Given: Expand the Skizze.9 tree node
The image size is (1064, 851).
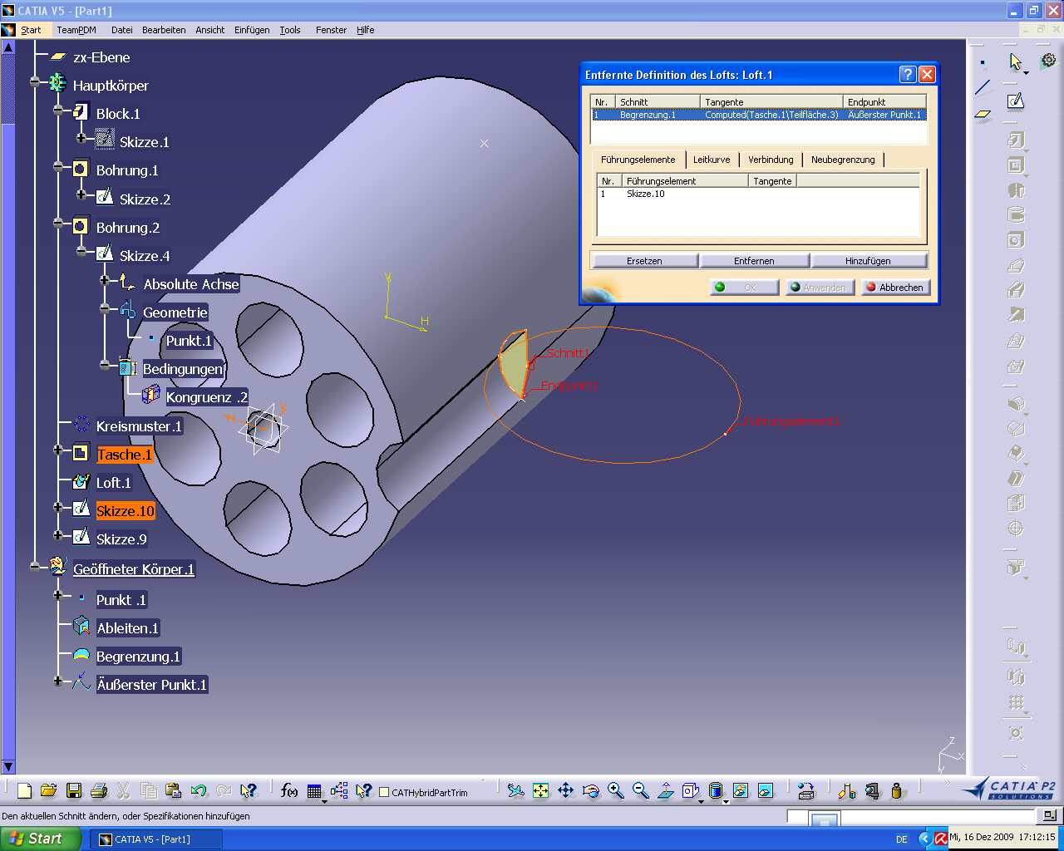Looking at the screenshot, I should pos(58,535).
